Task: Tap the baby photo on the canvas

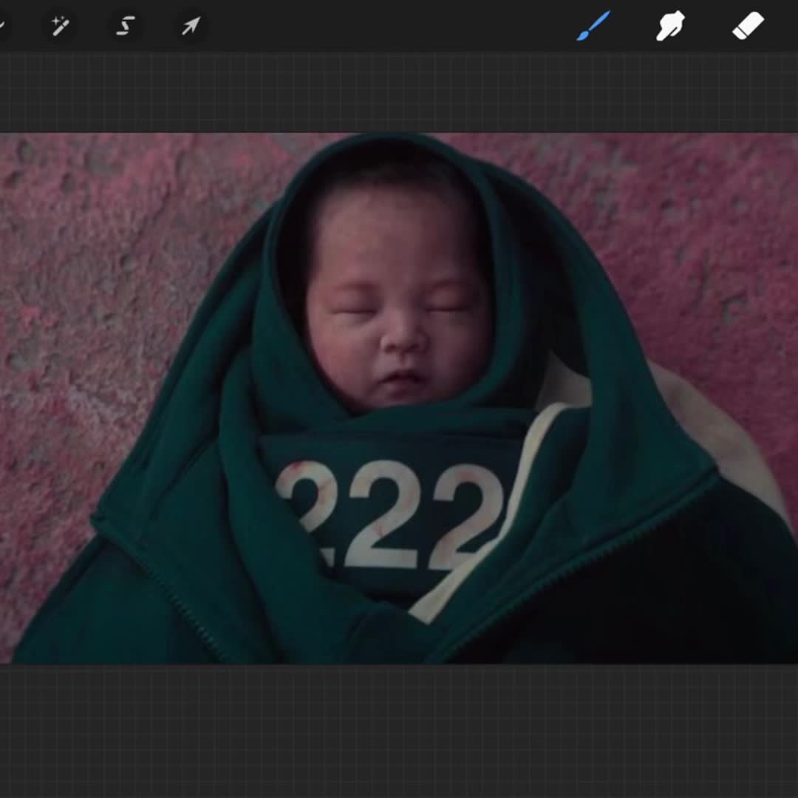Action: [x=399, y=398]
